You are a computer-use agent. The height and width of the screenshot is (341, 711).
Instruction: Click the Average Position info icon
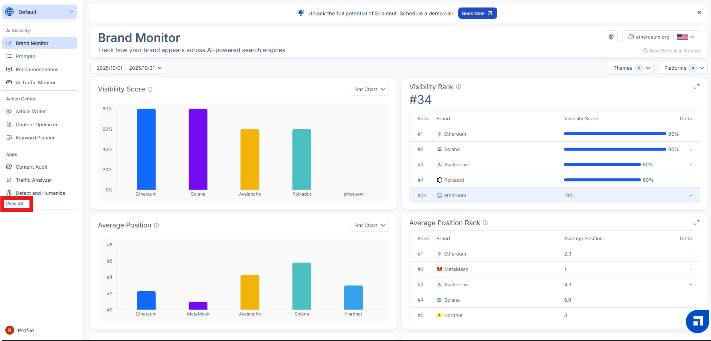click(x=156, y=226)
